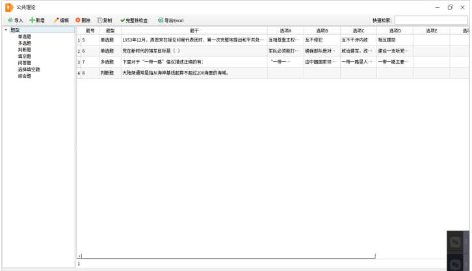Click the pencil 编辑 edit icon
This screenshot has width=472, height=271.
[56, 20]
